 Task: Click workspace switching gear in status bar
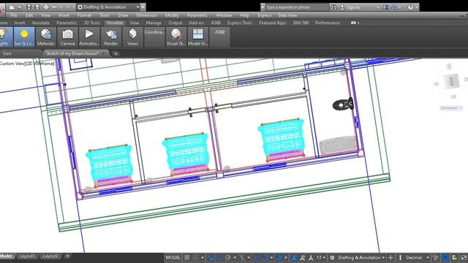point(332,258)
